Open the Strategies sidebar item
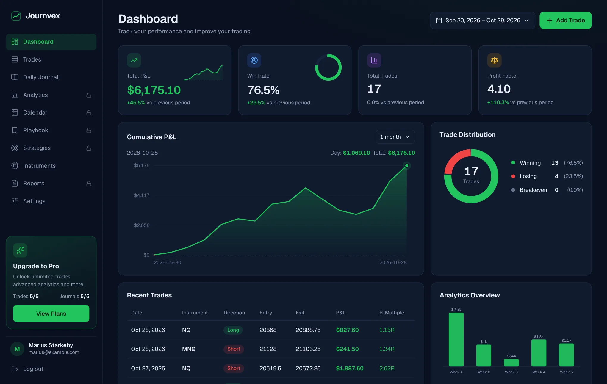 [51, 148]
